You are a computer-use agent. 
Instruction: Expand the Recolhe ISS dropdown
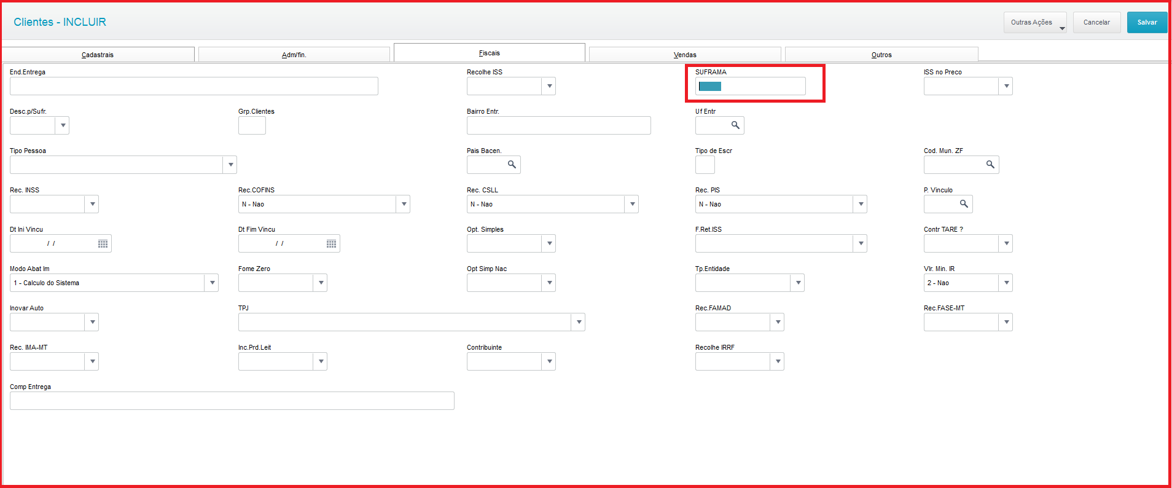549,86
